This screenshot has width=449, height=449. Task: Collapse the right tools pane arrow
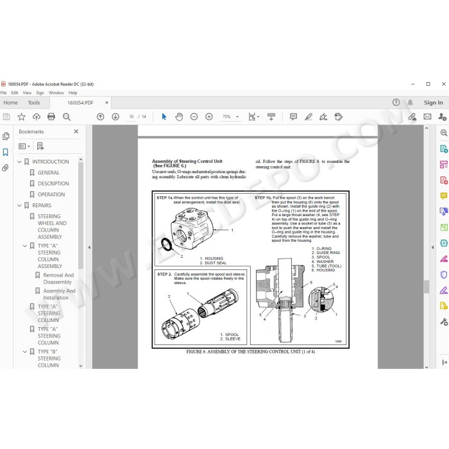(432, 247)
